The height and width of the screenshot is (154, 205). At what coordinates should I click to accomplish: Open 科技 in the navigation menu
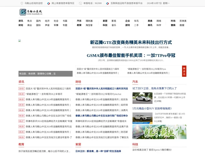tap(105, 25)
